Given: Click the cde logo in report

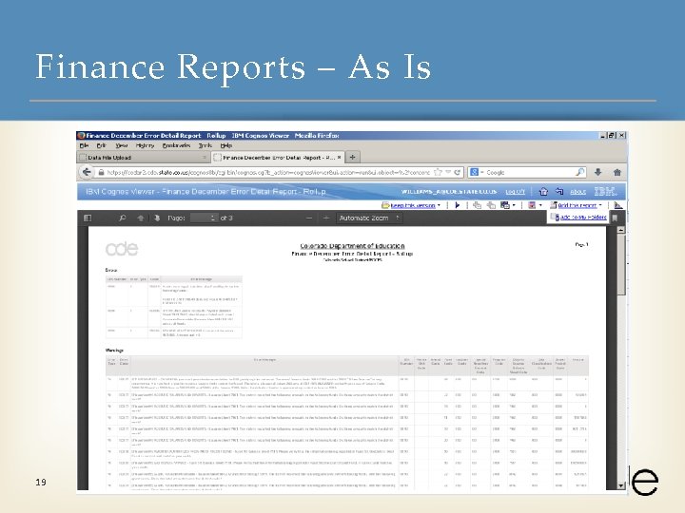Looking at the screenshot, I should [x=122, y=249].
